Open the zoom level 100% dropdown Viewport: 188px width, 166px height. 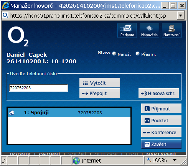coord(175,160)
